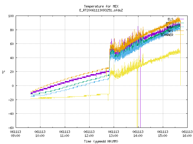Click the purple ELS legend line sample
Viewport: 193px width, 144px height.
pos(180,19)
